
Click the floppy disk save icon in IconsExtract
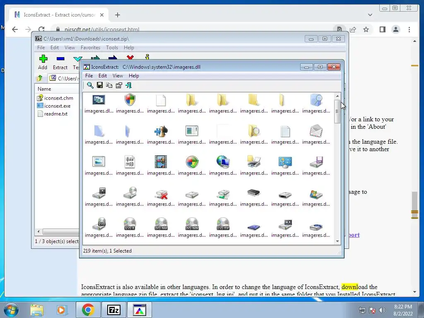coord(99,85)
